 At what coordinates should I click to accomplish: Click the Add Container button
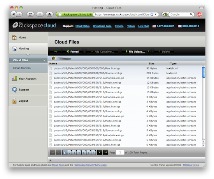pos(102,52)
